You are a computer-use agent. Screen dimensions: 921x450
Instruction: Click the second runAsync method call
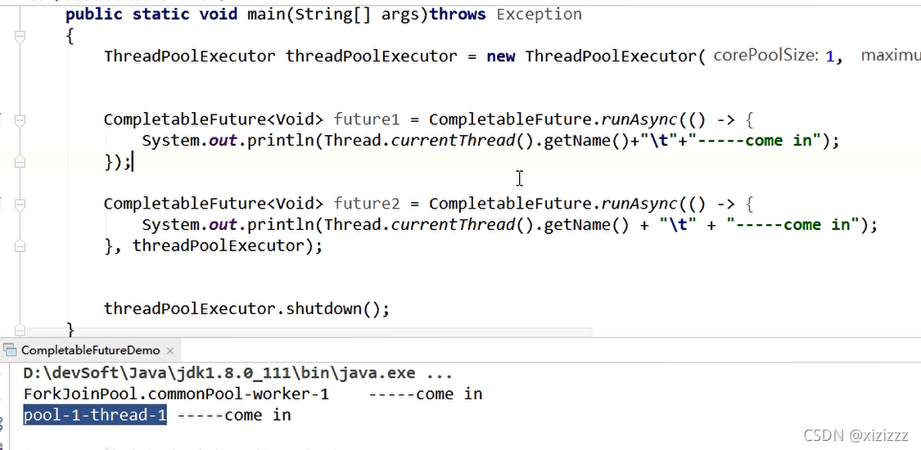point(639,204)
